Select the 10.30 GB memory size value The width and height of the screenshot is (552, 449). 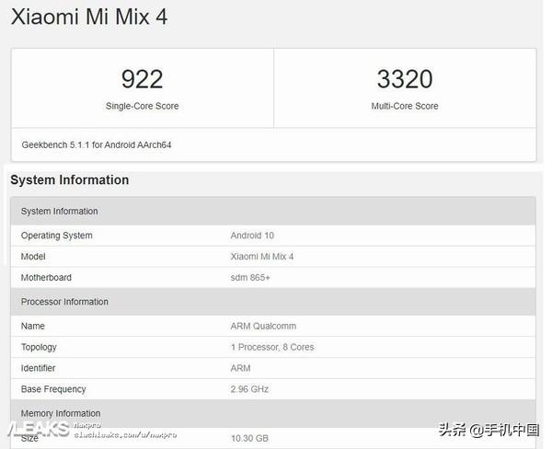[249, 439]
